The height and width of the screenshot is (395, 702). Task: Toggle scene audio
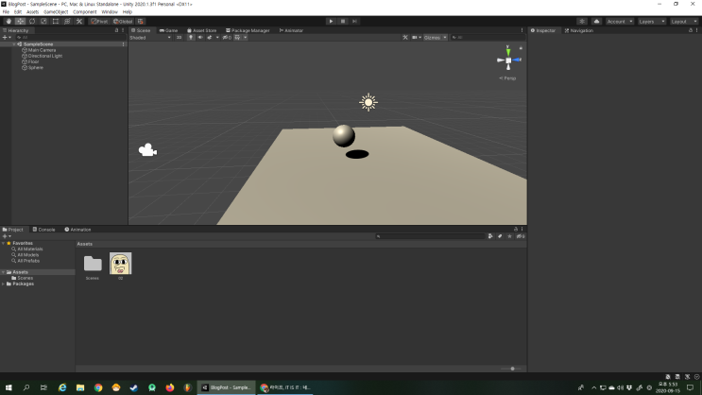[x=200, y=38]
